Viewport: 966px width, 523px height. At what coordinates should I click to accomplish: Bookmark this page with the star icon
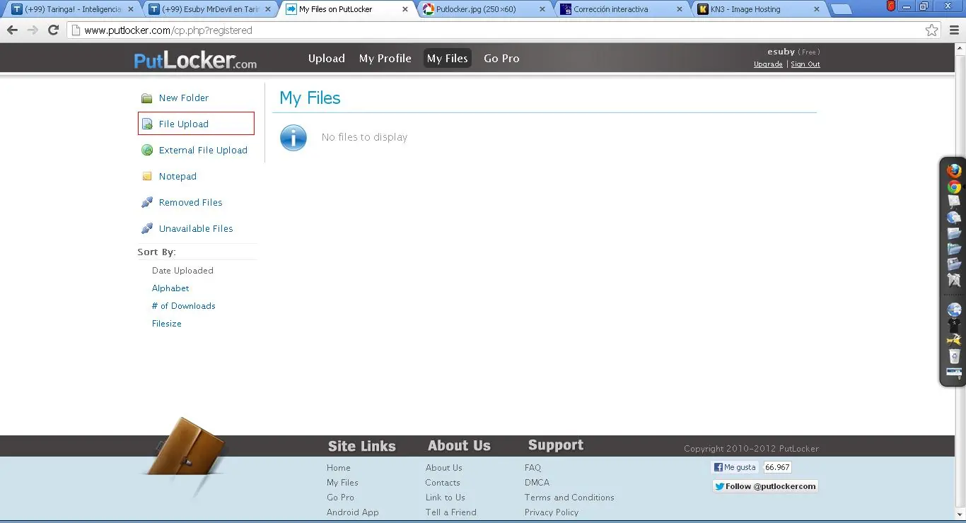(931, 30)
